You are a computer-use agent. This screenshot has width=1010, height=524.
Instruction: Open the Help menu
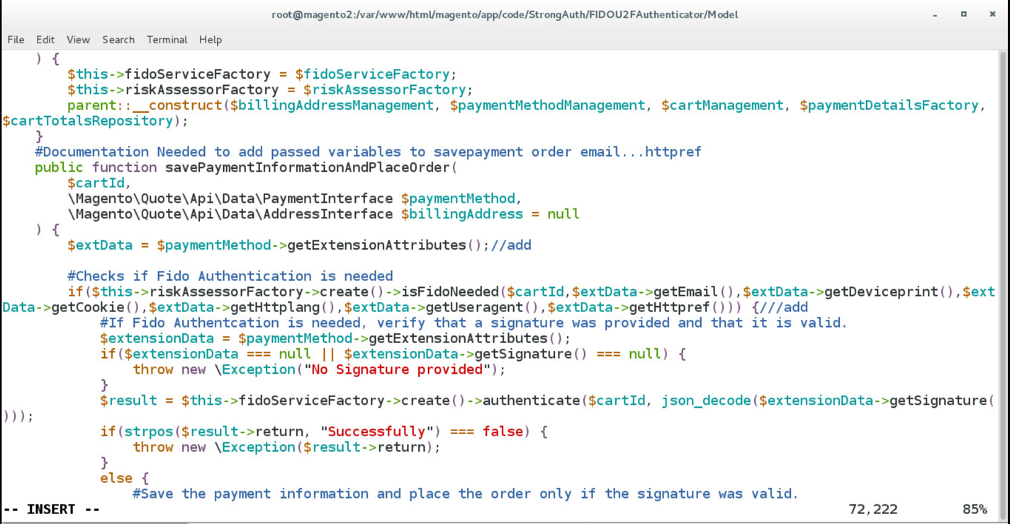tap(211, 40)
